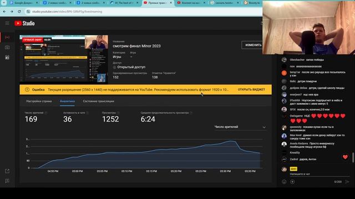
Task: Click the stream title смотрим финал Minor 2023
Action: (x=136, y=46)
